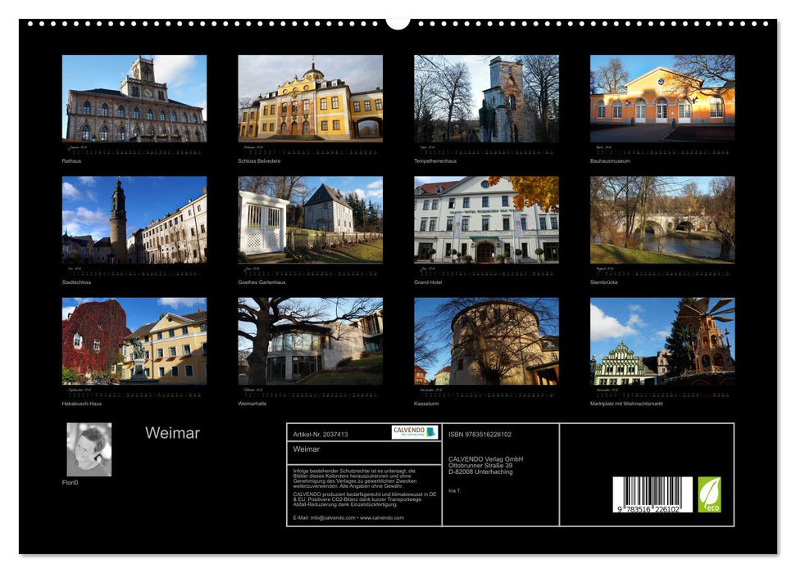Expand the mini calendar under Stadtschloss
Viewport: 796px width, 573px height.
[x=132, y=273]
